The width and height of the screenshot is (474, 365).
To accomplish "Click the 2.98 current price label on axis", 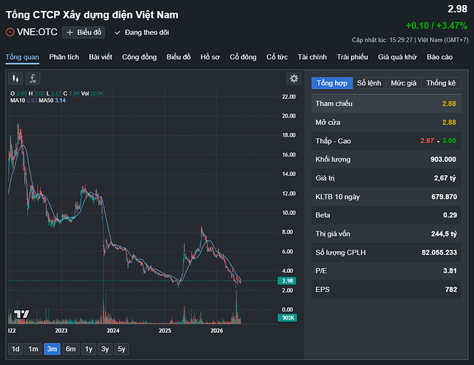I will click(287, 281).
